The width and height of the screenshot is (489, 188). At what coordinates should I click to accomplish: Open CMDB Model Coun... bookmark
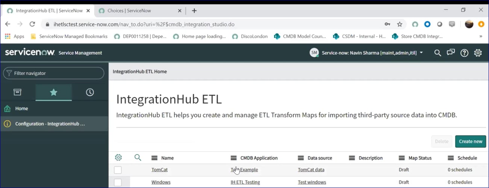click(x=300, y=36)
